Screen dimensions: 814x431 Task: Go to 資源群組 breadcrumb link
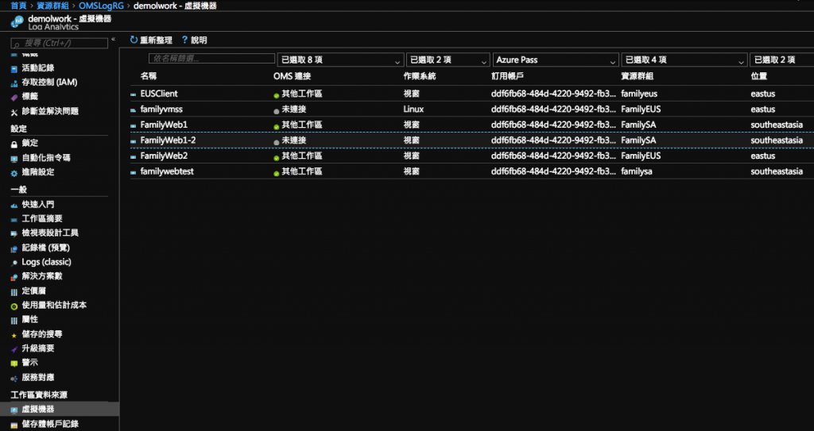click(53, 6)
